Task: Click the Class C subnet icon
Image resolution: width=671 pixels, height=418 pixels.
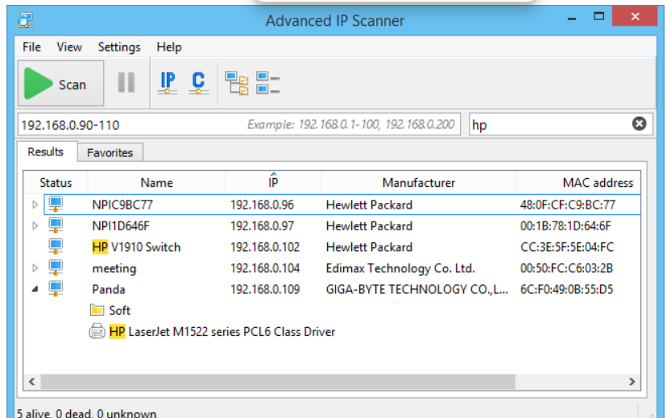Action: [x=198, y=82]
